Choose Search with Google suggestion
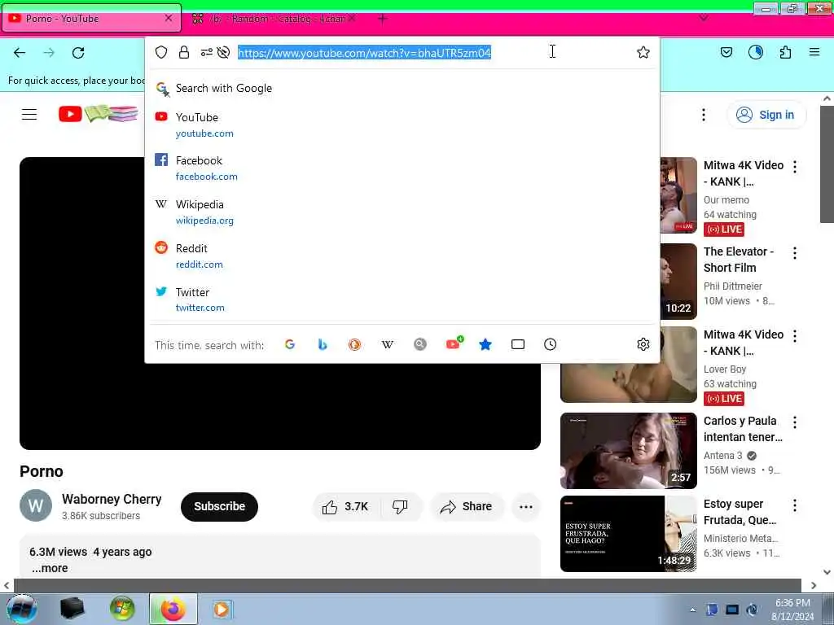834x625 pixels. (x=402, y=88)
